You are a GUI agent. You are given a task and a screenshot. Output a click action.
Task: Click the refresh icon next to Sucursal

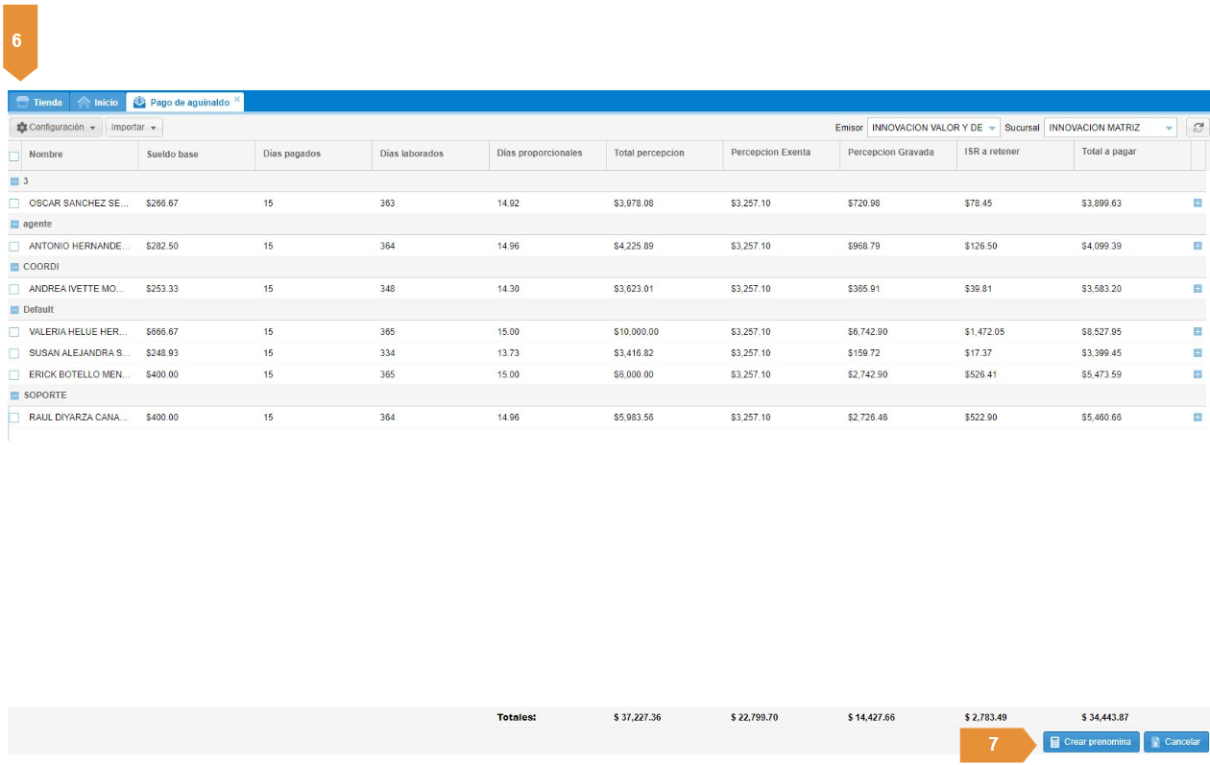coord(1198,128)
